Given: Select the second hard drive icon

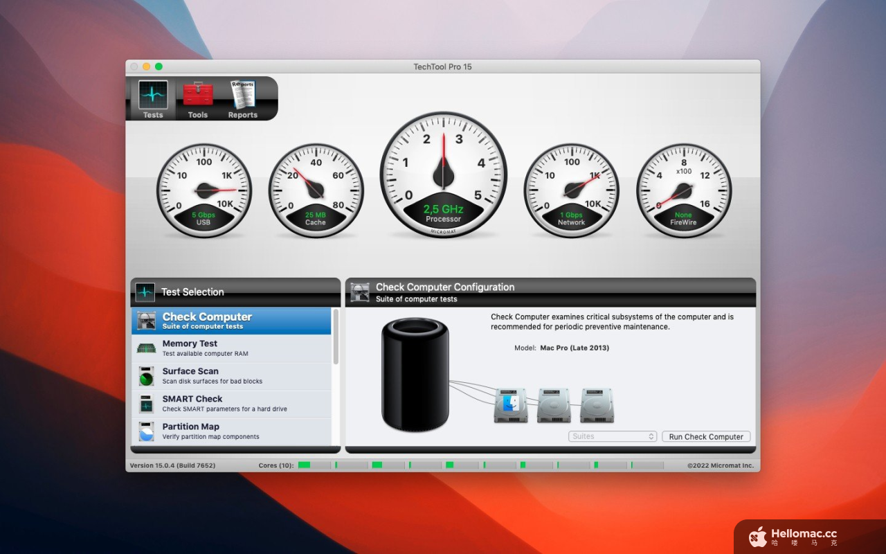Looking at the screenshot, I should pyautogui.click(x=554, y=406).
